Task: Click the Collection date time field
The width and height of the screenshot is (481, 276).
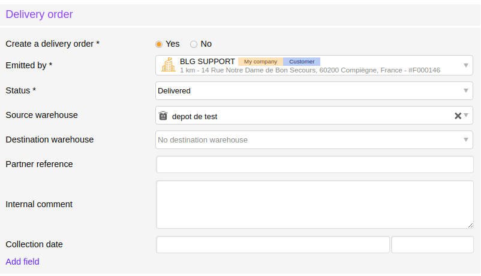Action: coord(432,244)
